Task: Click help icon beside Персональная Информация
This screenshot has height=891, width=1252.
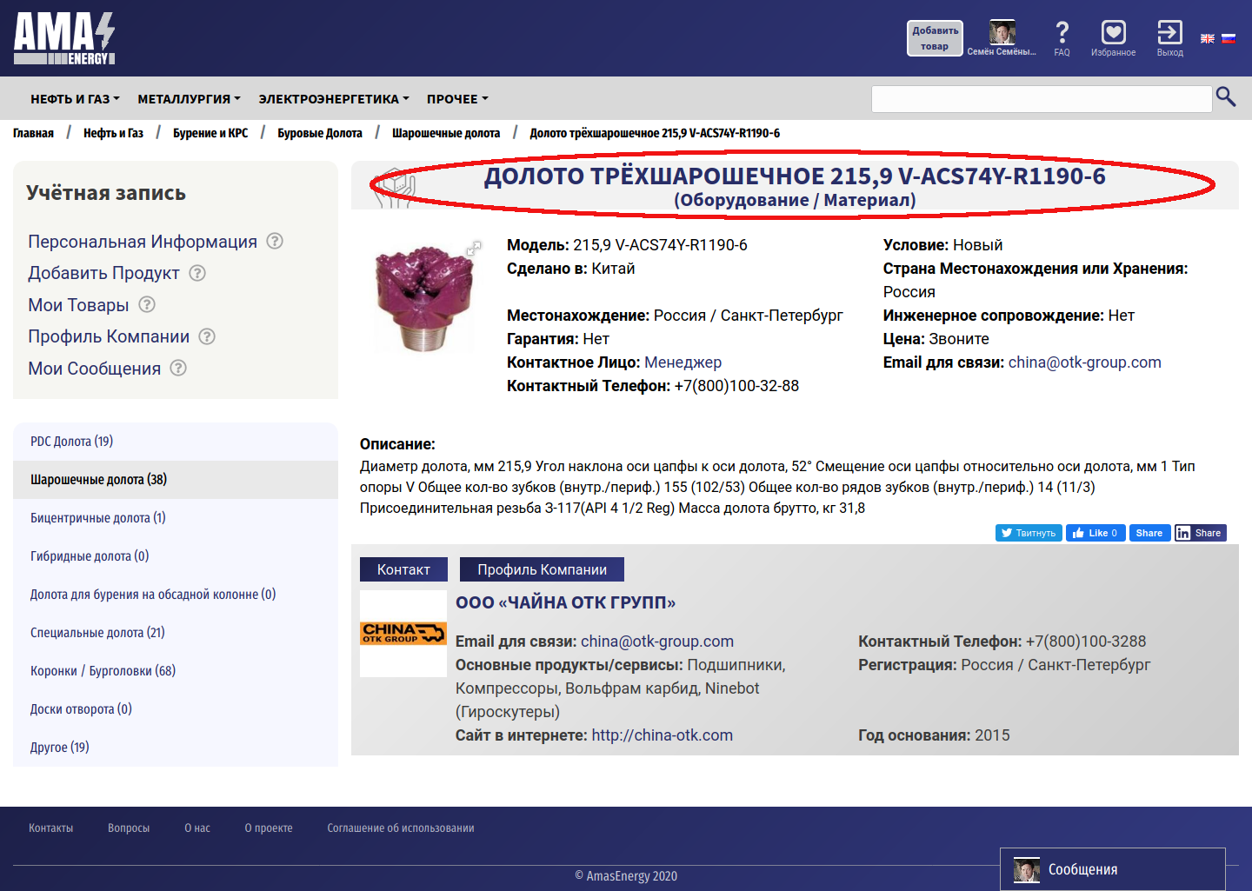Action: [275, 241]
